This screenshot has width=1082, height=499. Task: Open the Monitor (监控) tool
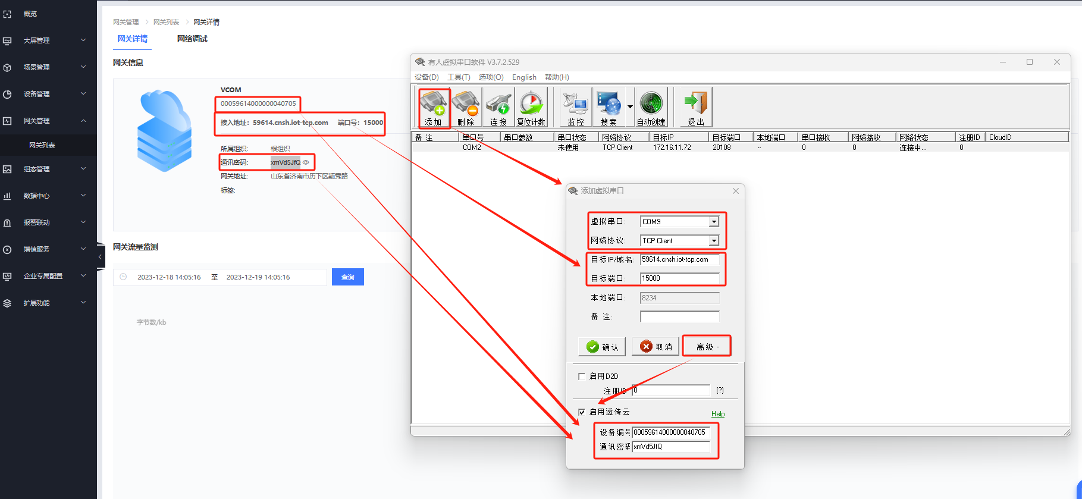575,107
